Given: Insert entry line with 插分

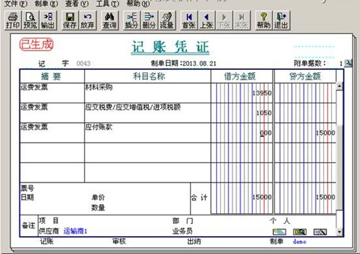Looking at the screenshot, I should pos(131,20).
